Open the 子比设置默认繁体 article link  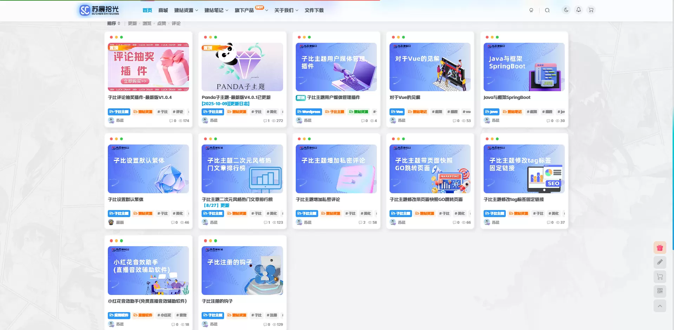point(125,199)
